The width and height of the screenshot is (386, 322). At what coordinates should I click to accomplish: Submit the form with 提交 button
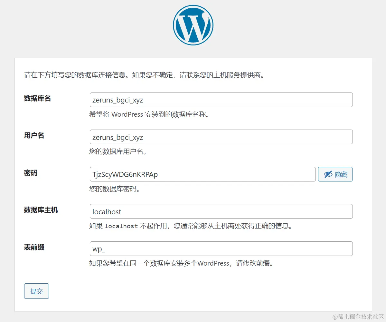coord(36,291)
